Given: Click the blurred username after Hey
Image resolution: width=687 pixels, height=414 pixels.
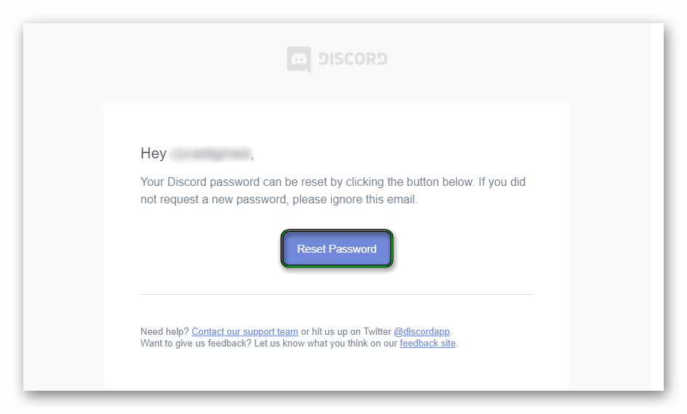Looking at the screenshot, I should [210, 154].
